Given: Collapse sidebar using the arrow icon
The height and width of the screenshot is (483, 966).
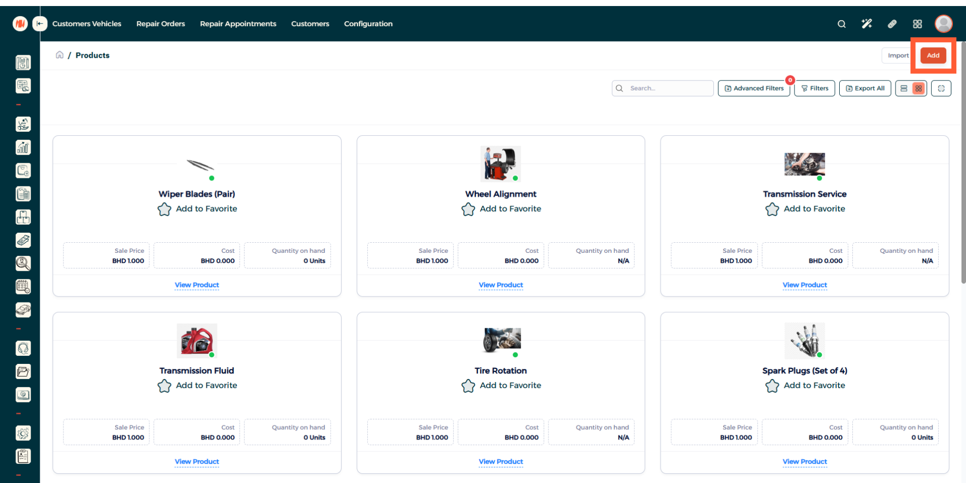Looking at the screenshot, I should pyautogui.click(x=40, y=24).
